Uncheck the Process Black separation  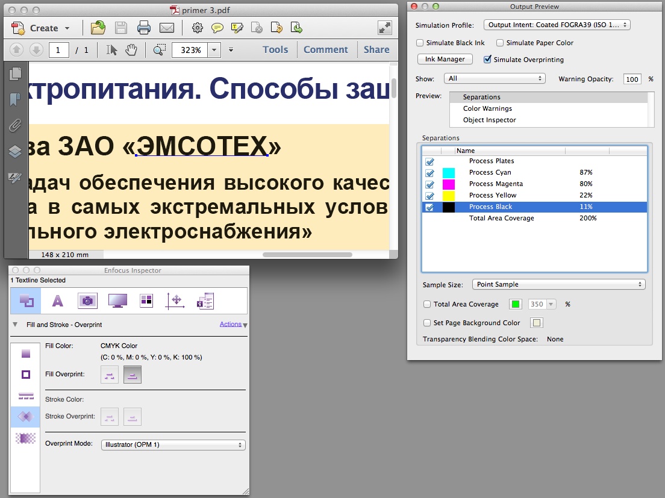(x=429, y=207)
